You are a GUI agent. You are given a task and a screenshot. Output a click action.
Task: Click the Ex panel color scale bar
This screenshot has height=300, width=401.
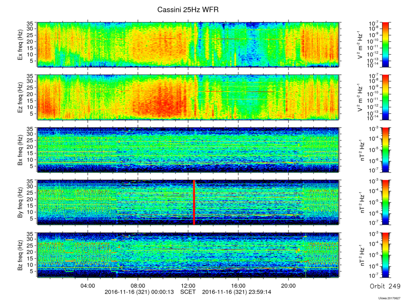tap(385, 45)
